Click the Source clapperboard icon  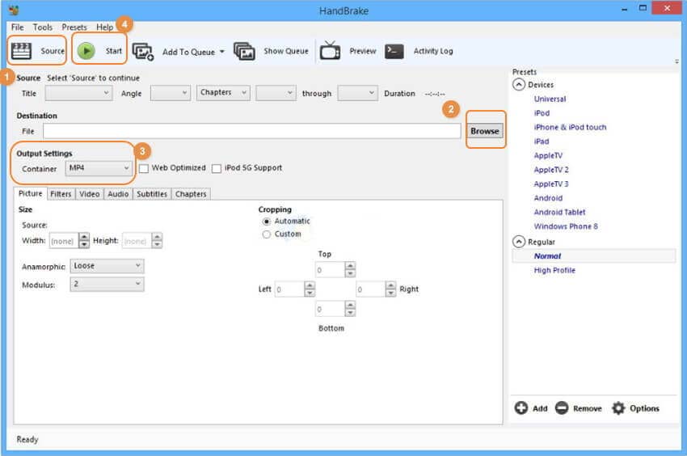pyautogui.click(x=22, y=51)
